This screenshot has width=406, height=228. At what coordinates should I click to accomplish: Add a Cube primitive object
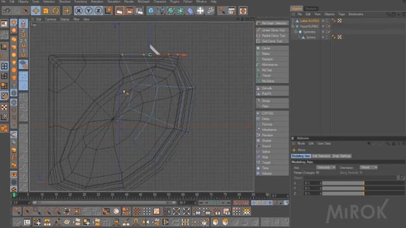151,11
